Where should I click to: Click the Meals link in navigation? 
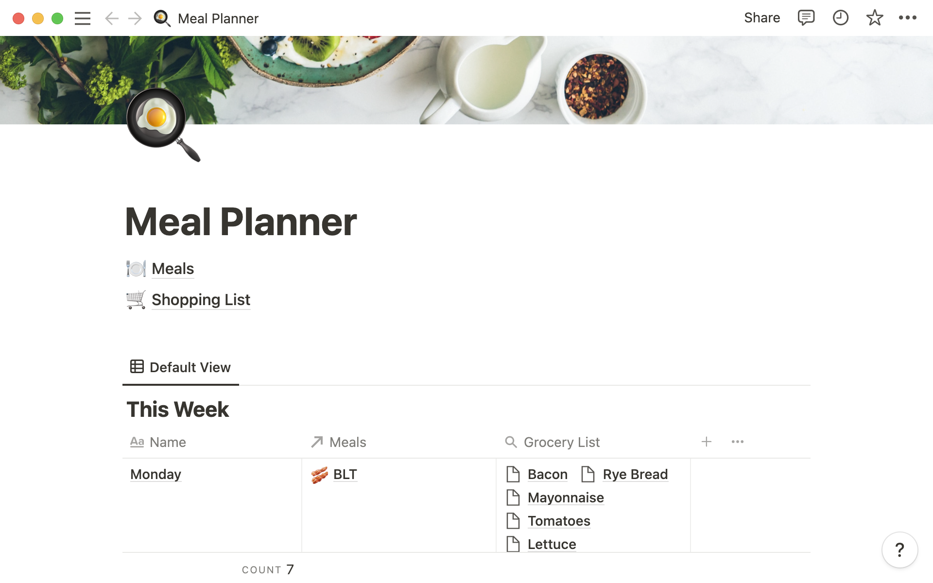click(x=172, y=268)
